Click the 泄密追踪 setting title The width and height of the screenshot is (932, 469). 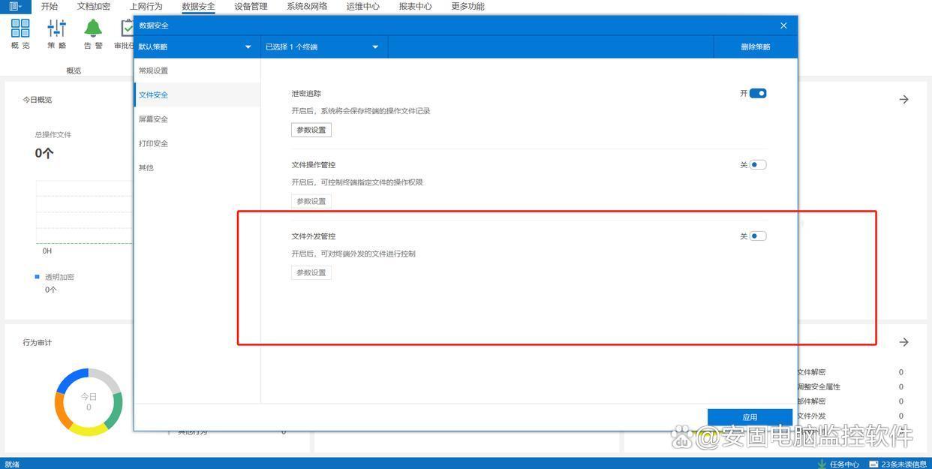306,94
